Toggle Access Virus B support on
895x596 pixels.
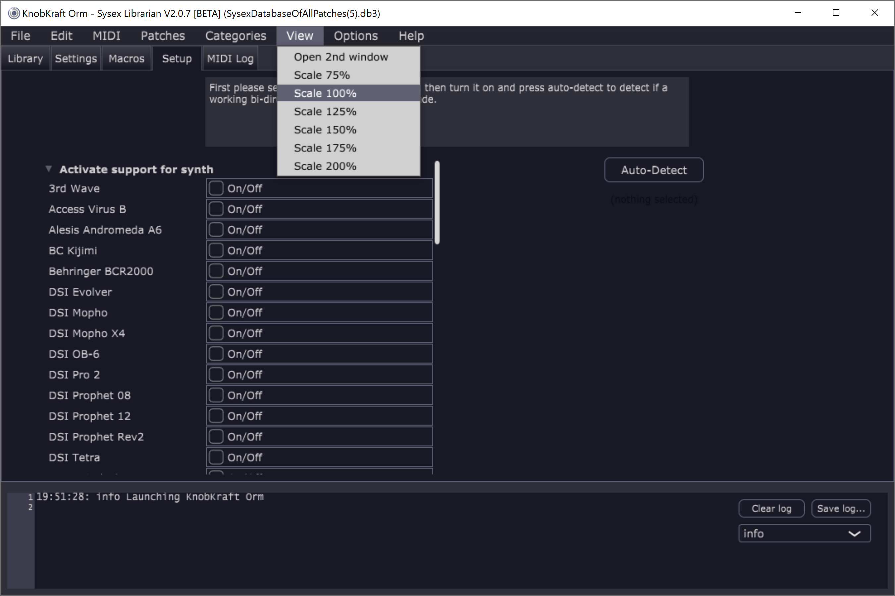(216, 209)
